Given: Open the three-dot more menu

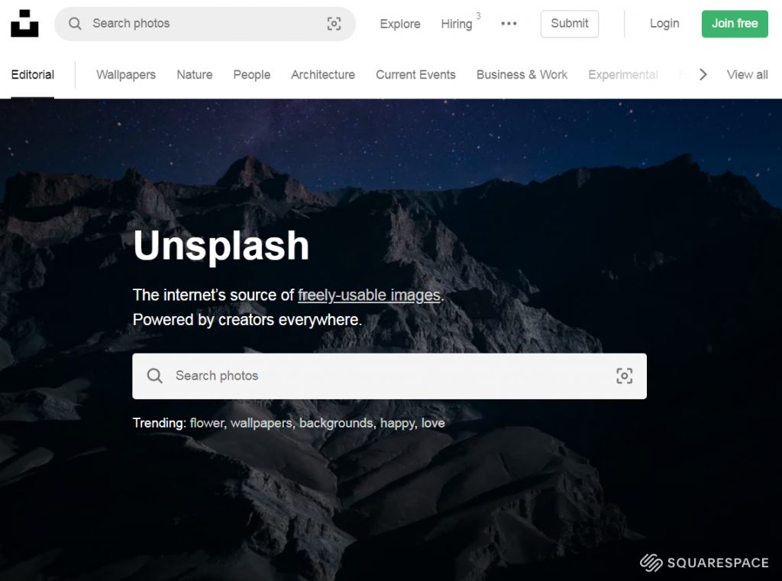Looking at the screenshot, I should point(509,24).
